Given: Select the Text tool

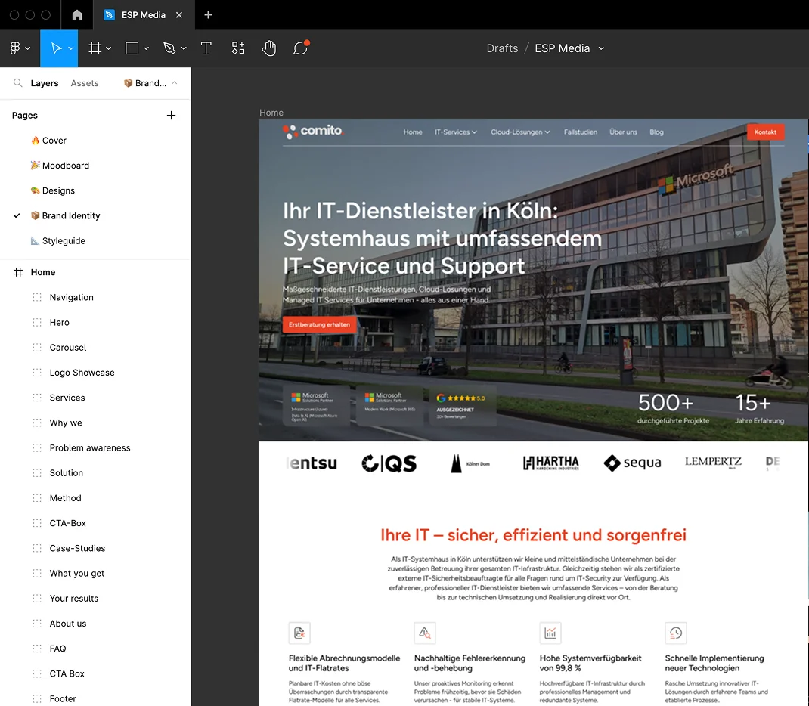Looking at the screenshot, I should [206, 48].
